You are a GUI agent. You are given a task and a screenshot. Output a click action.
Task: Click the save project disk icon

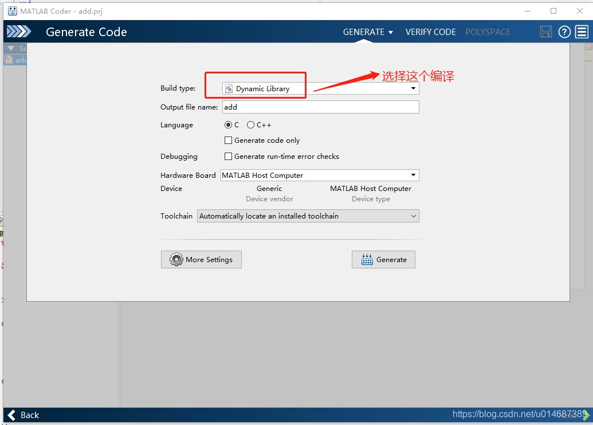point(545,32)
